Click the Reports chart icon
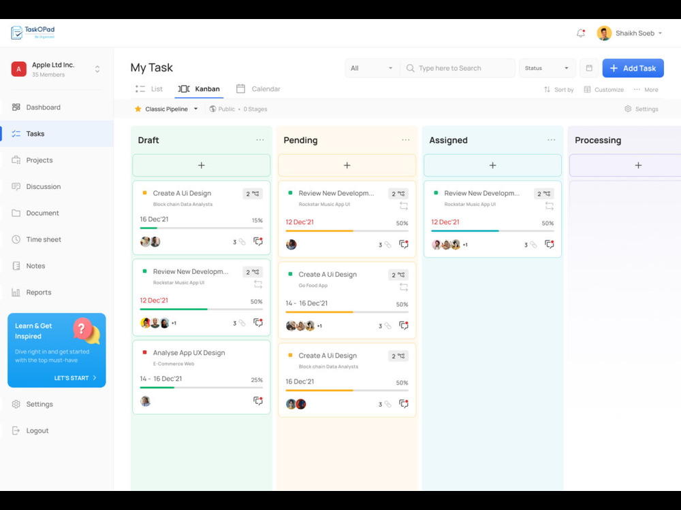 point(16,292)
